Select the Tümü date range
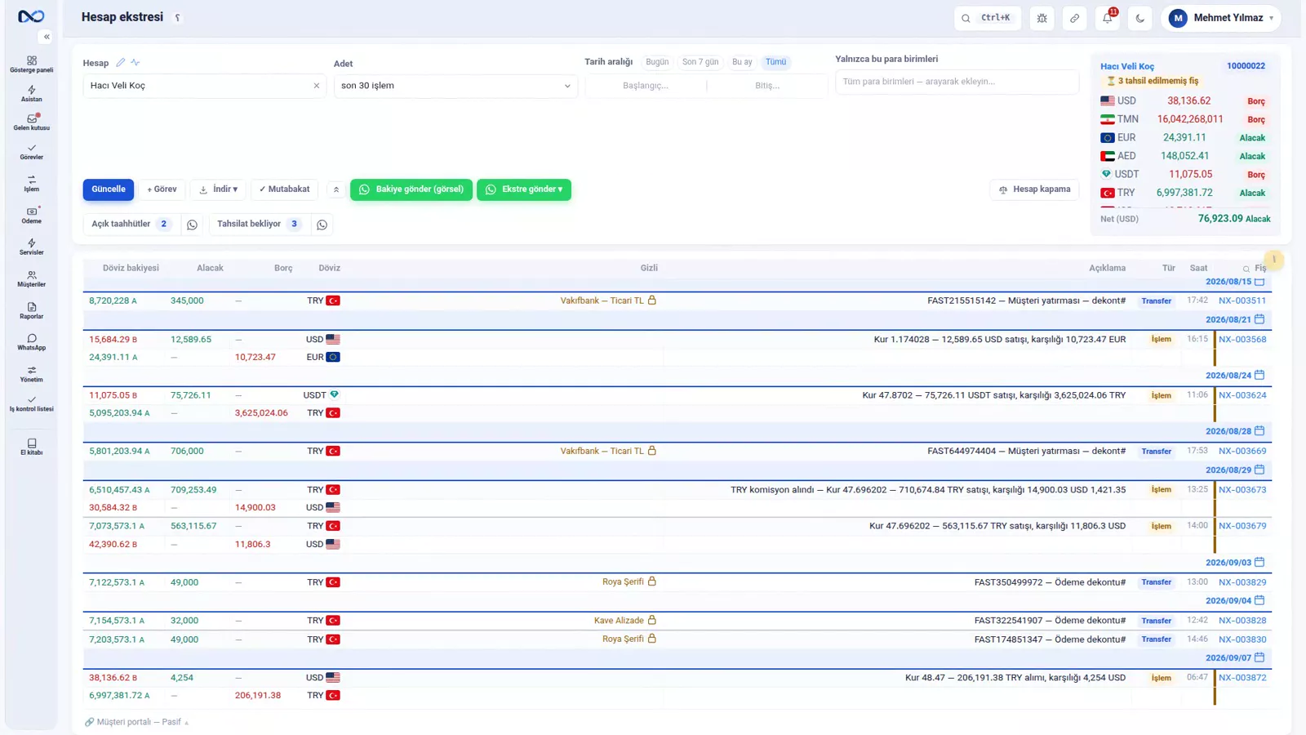Screen dimensions: 1306x735 pyautogui.click(x=775, y=62)
